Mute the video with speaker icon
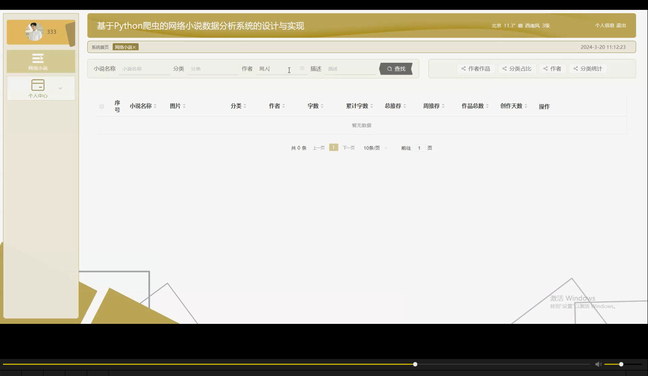The image size is (648, 376). [x=598, y=364]
